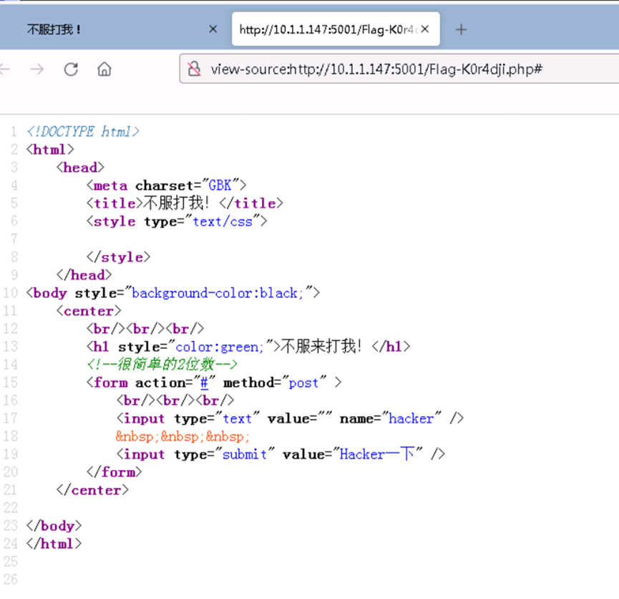Reload the page with the refresh icon
This screenshot has height=599, width=619.
[71, 70]
